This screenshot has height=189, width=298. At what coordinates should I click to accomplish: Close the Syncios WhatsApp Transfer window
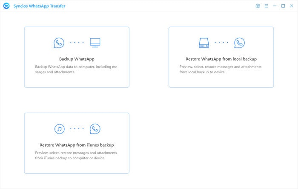pos(291,6)
